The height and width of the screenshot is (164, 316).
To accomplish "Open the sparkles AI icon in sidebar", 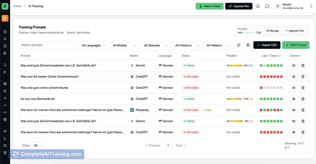I will [x=5, y=131].
